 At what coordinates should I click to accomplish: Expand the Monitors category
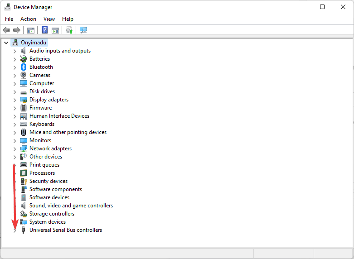pyautogui.click(x=15, y=141)
